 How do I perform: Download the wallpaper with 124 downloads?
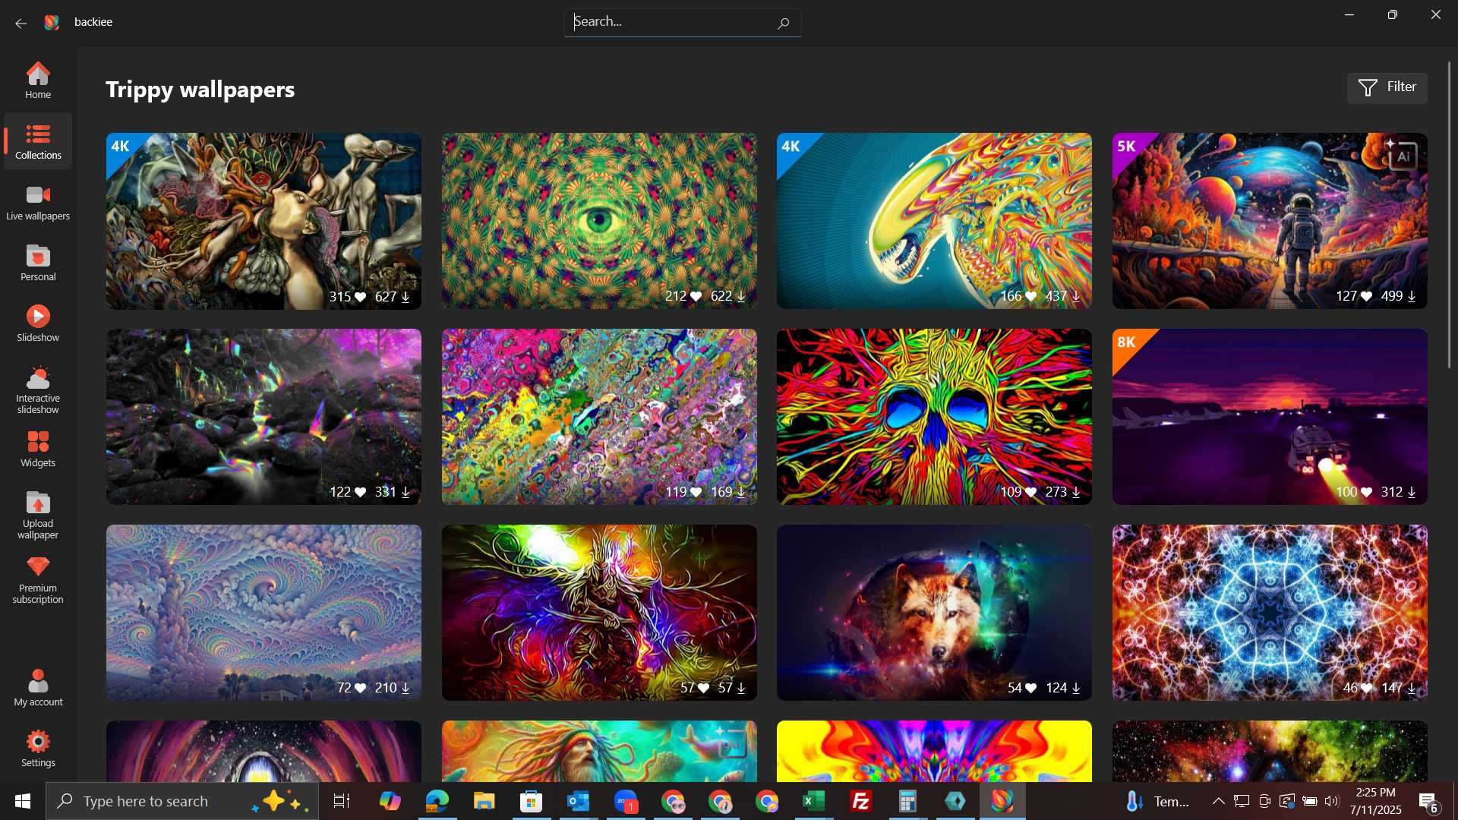[1076, 688]
